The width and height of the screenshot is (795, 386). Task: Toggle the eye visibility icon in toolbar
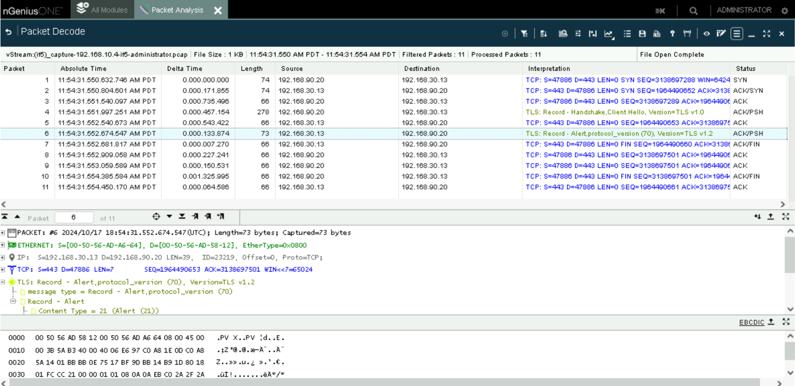click(707, 34)
